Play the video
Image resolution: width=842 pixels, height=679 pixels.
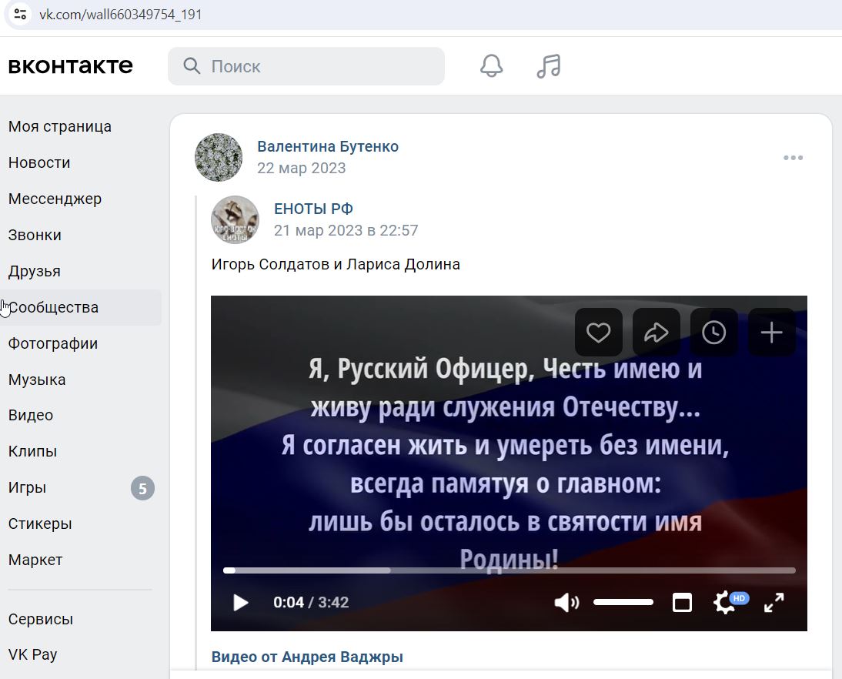pos(241,603)
